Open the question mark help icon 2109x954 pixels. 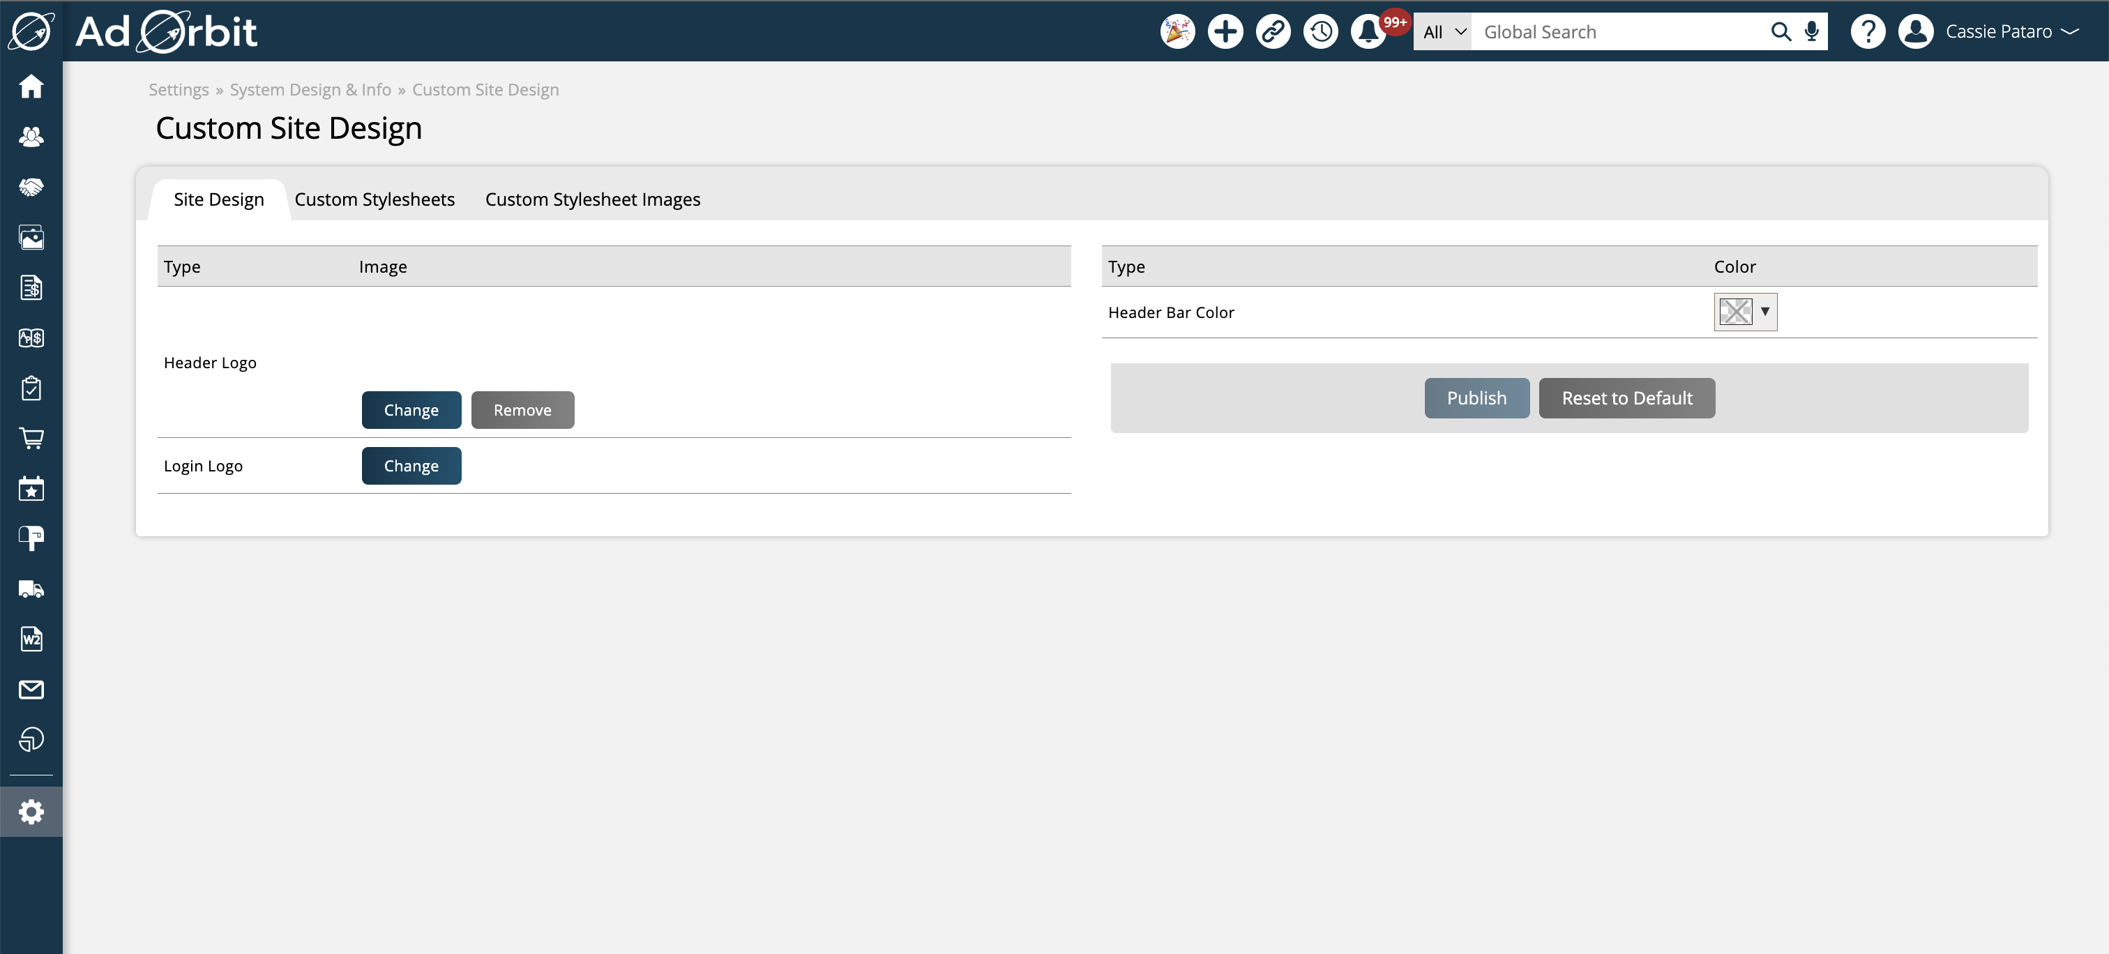(1868, 31)
